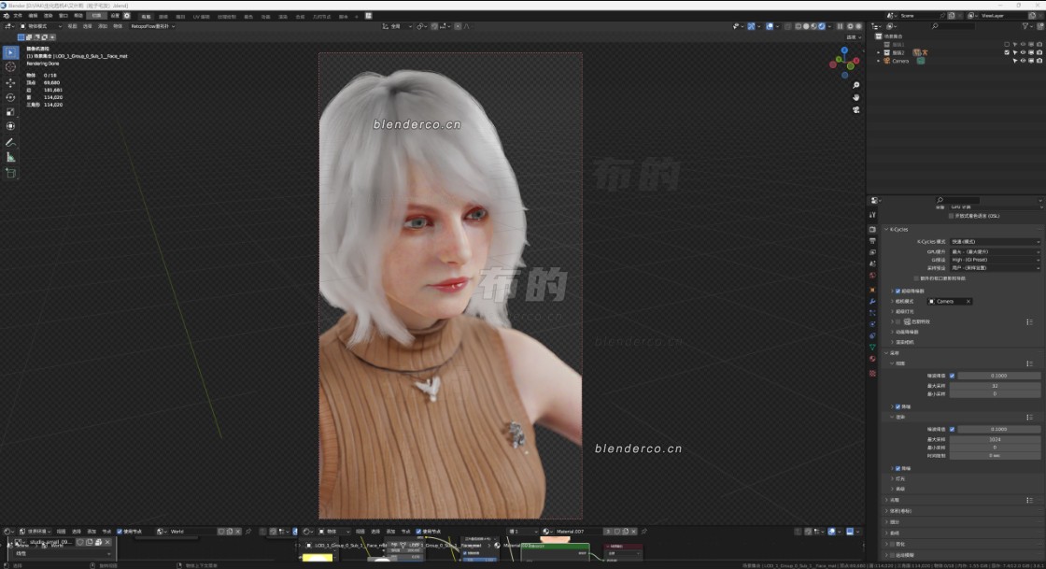This screenshot has width=1046, height=569.
Task: Add a new workspace with plus tab
Action: pos(357,17)
